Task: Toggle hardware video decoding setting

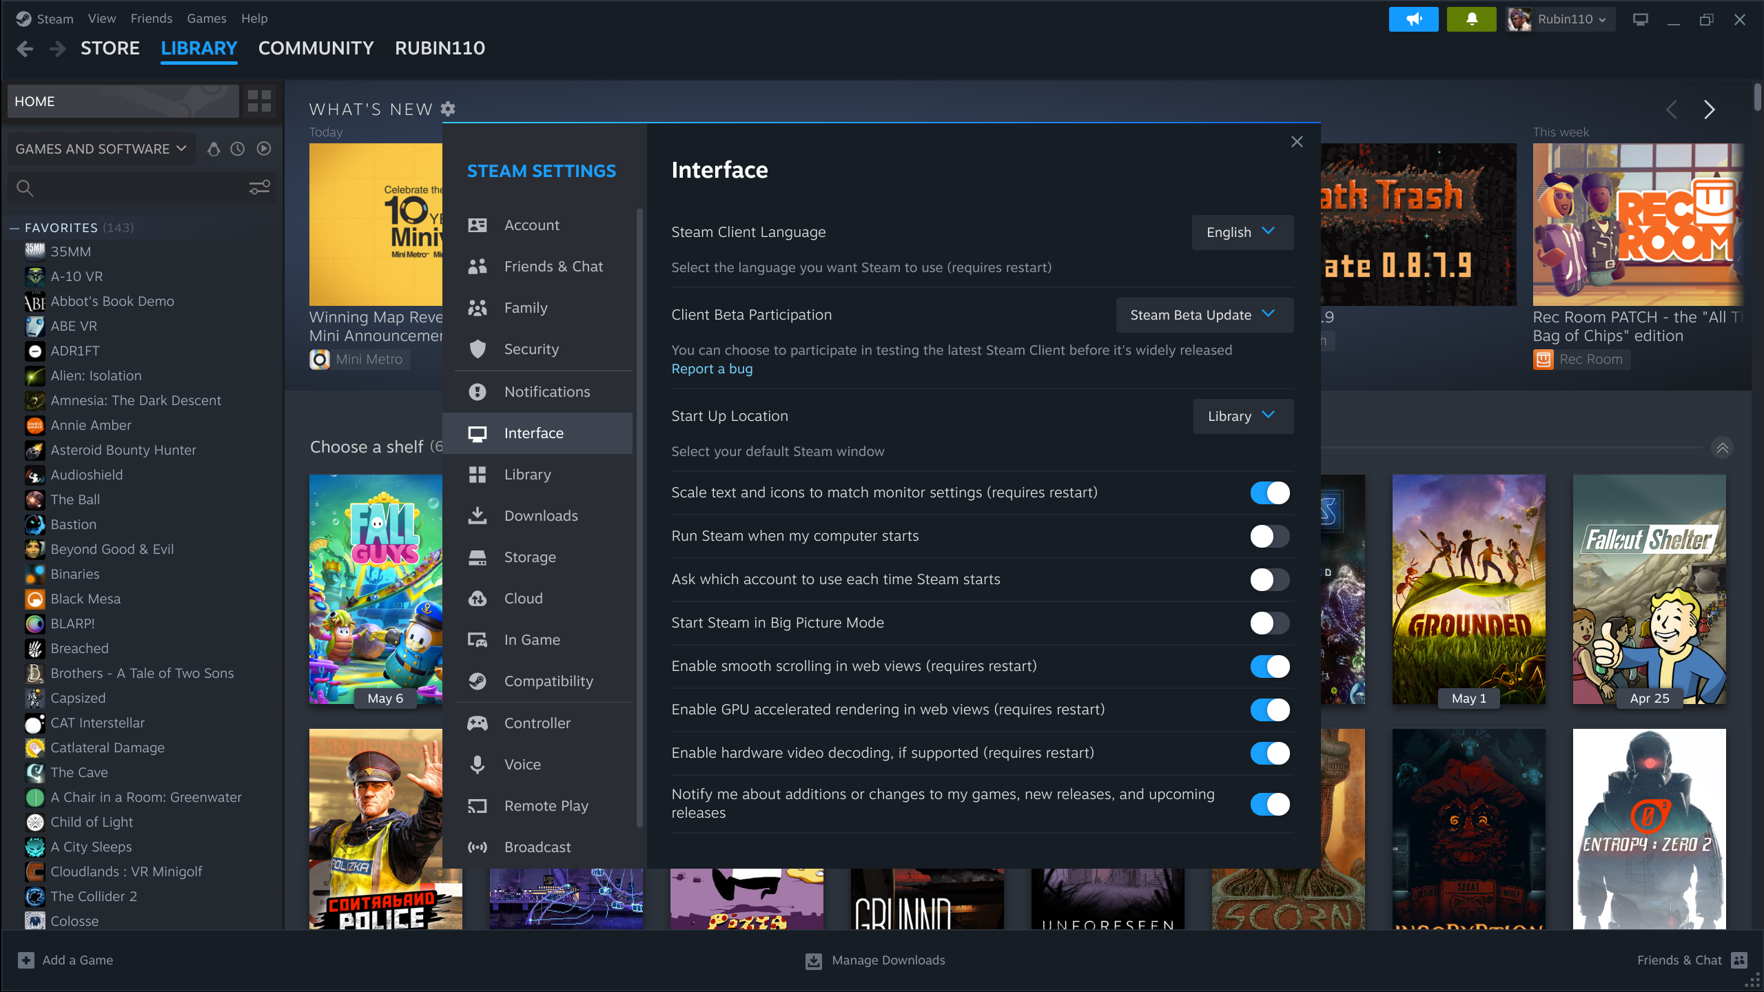Action: coord(1270,754)
